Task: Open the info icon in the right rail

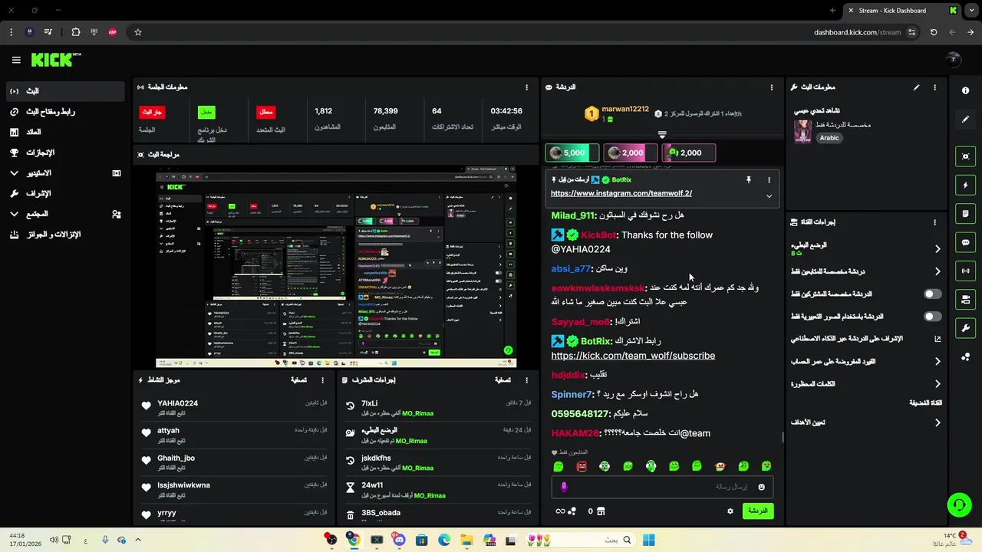Action: [965, 90]
